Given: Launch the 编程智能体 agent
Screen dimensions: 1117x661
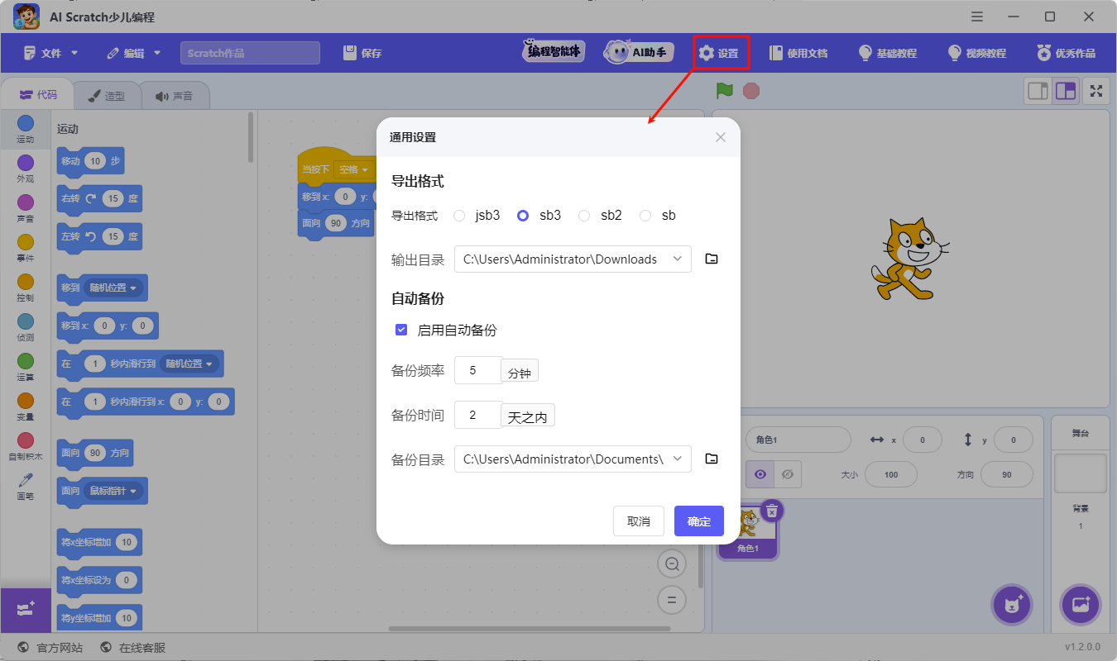Looking at the screenshot, I should [x=554, y=52].
